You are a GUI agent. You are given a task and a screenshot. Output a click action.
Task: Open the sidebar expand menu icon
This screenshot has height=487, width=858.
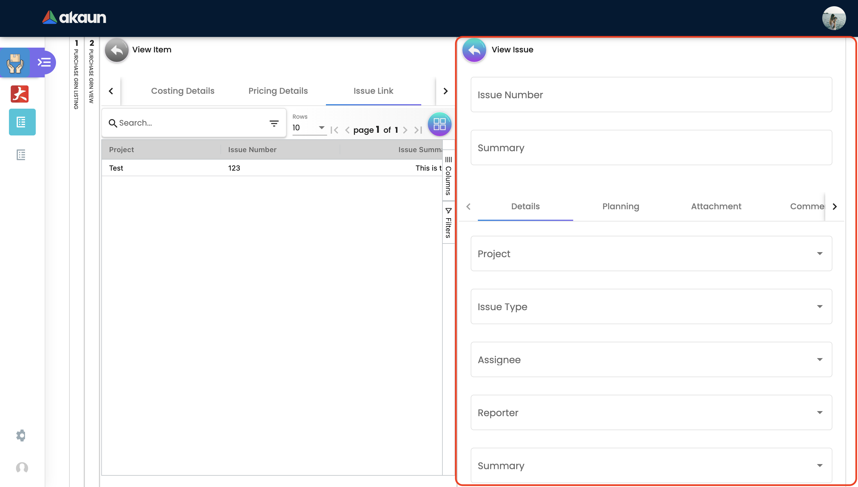tap(44, 62)
